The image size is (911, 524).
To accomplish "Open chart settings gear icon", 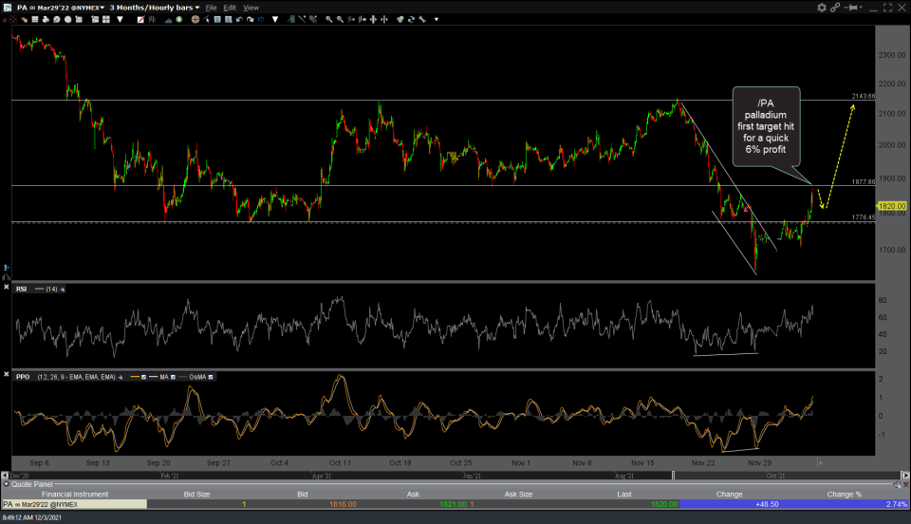I will [x=822, y=7].
